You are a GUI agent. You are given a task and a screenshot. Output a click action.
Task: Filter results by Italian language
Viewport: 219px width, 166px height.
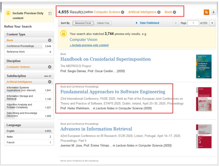29,137
